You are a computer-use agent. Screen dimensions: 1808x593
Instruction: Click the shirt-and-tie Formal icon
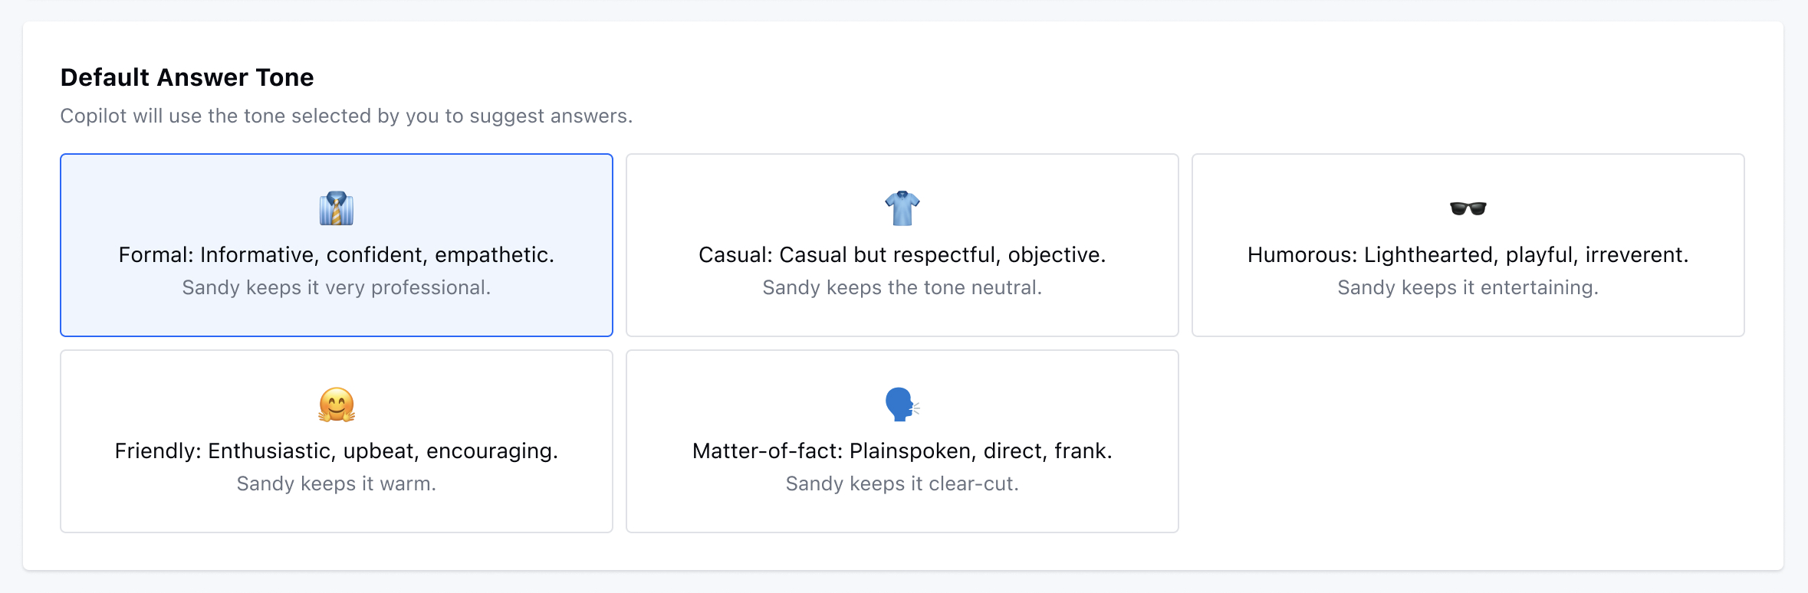click(x=337, y=208)
